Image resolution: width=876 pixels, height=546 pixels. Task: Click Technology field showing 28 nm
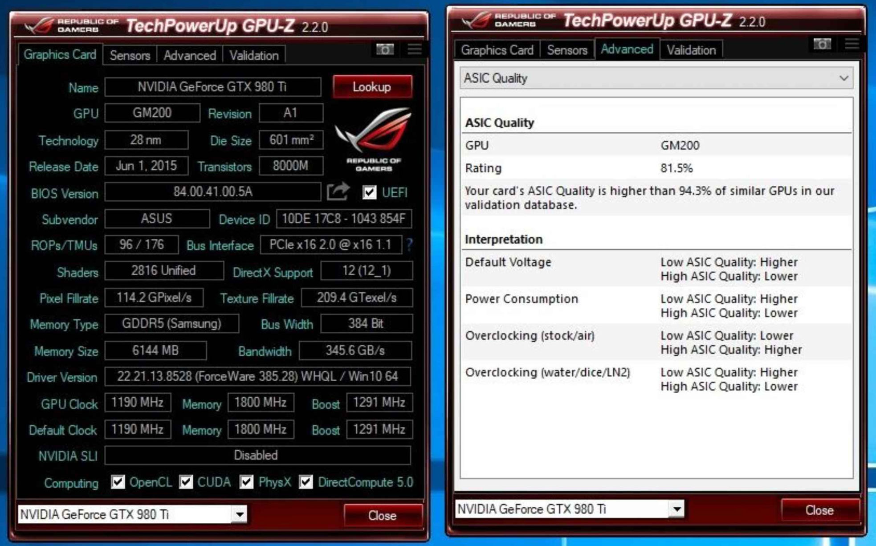tap(147, 140)
